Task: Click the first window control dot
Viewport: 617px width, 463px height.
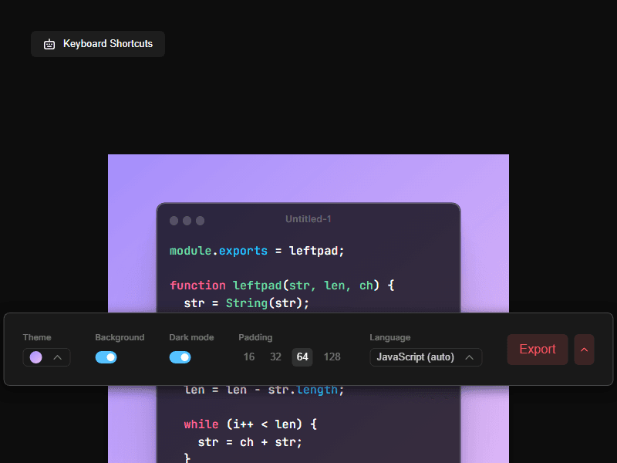Action: pyautogui.click(x=174, y=221)
